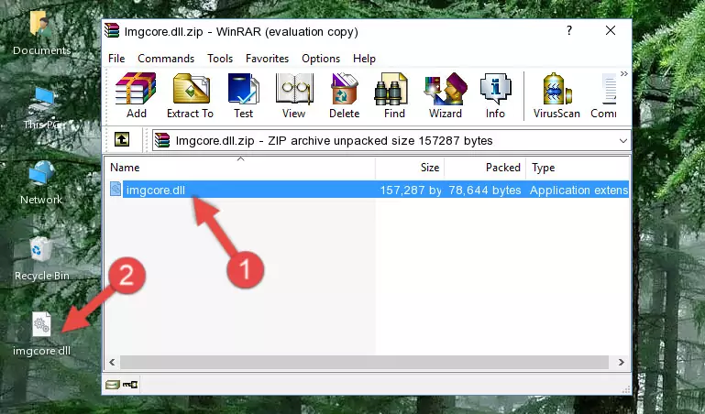
Task: Go up one folder level
Action: 122,139
